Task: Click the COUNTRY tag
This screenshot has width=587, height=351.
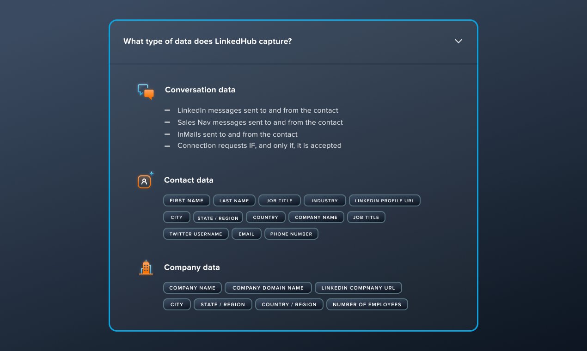Action: pyautogui.click(x=266, y=217)
